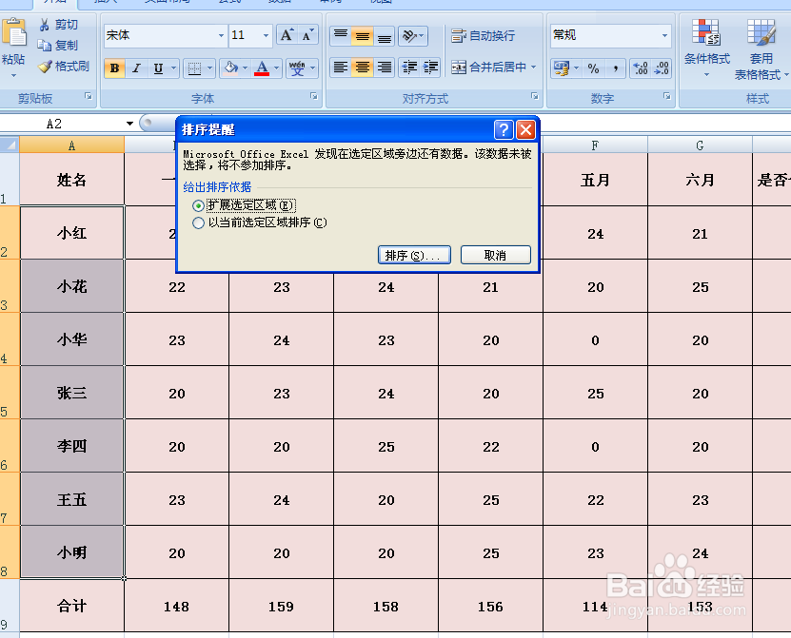Align text to the right
791x638 pixels.
[384, 67]
